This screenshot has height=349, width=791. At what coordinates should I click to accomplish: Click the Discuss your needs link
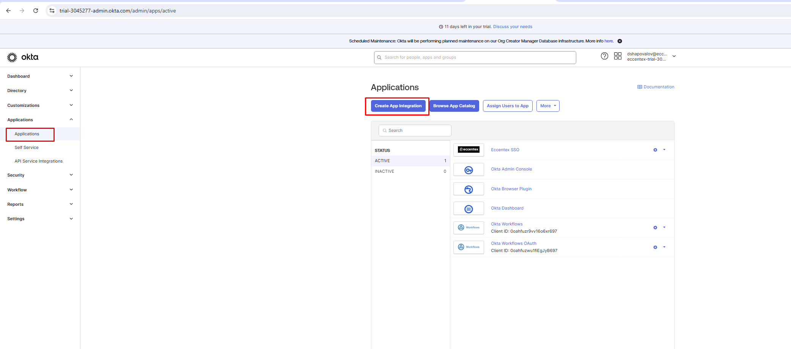[x=513, y=27]
